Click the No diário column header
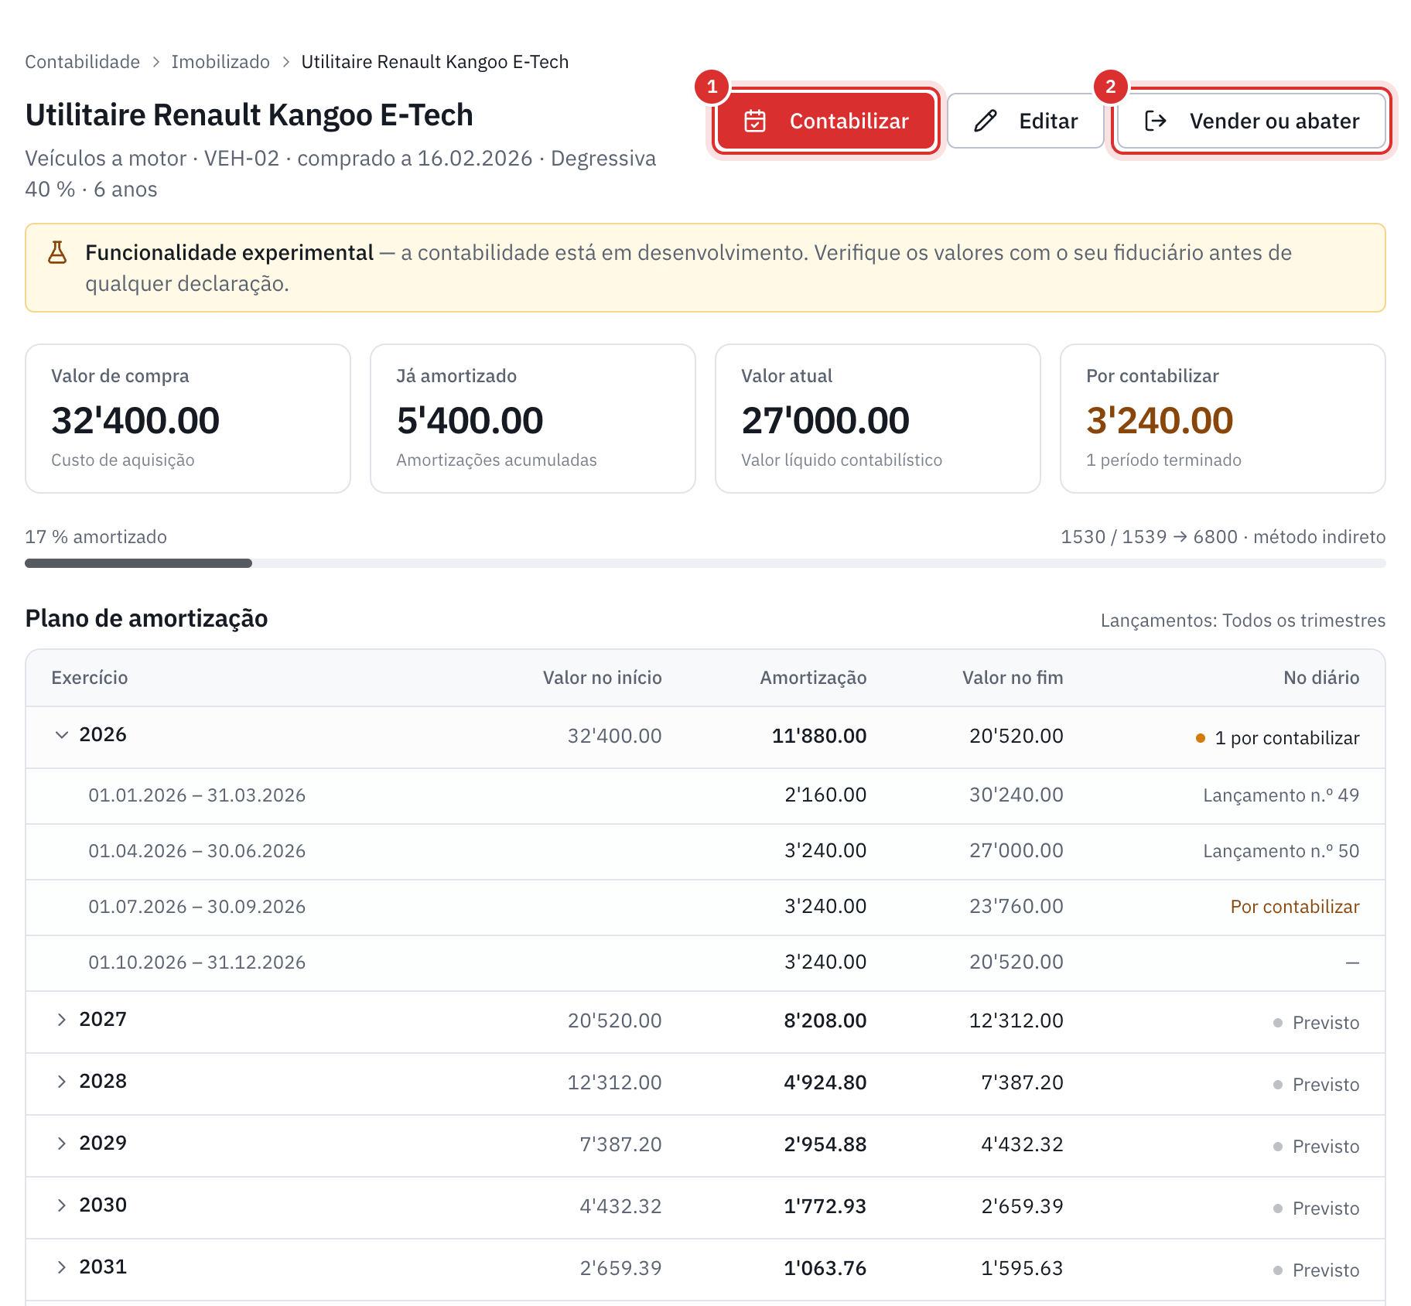The height and width of the screenshot is (1306, 1411). point(1321,678)
